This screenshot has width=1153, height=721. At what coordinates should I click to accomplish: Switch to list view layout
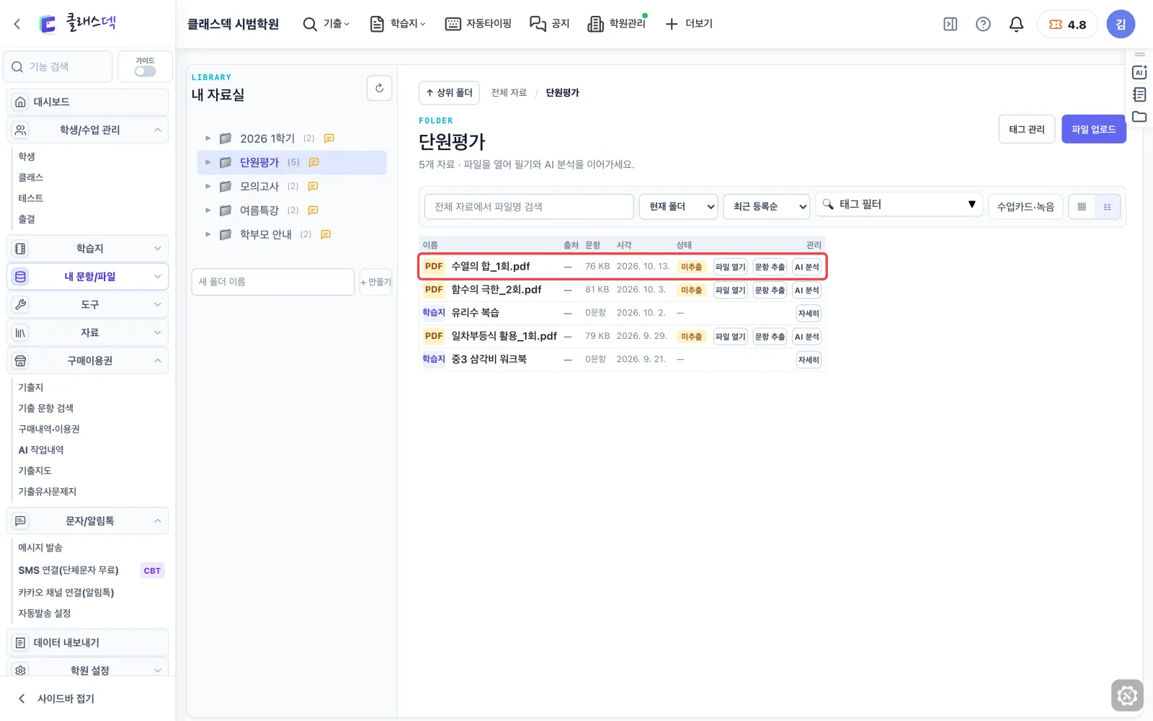[1108, 207]
